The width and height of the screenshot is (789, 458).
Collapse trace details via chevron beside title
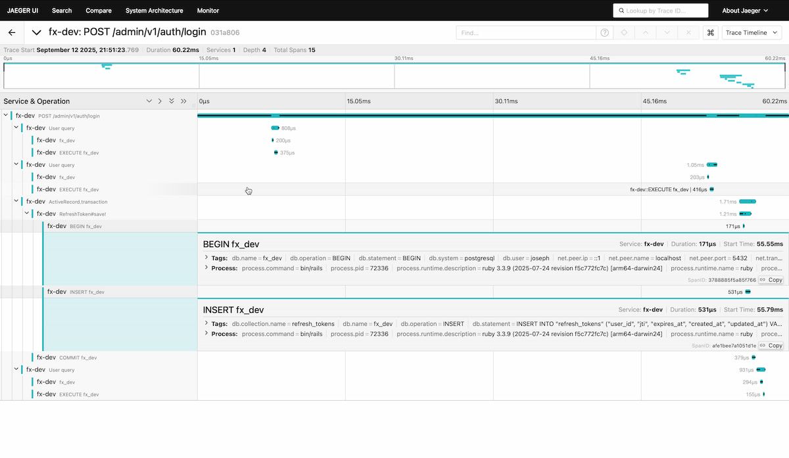coord(36,32)
